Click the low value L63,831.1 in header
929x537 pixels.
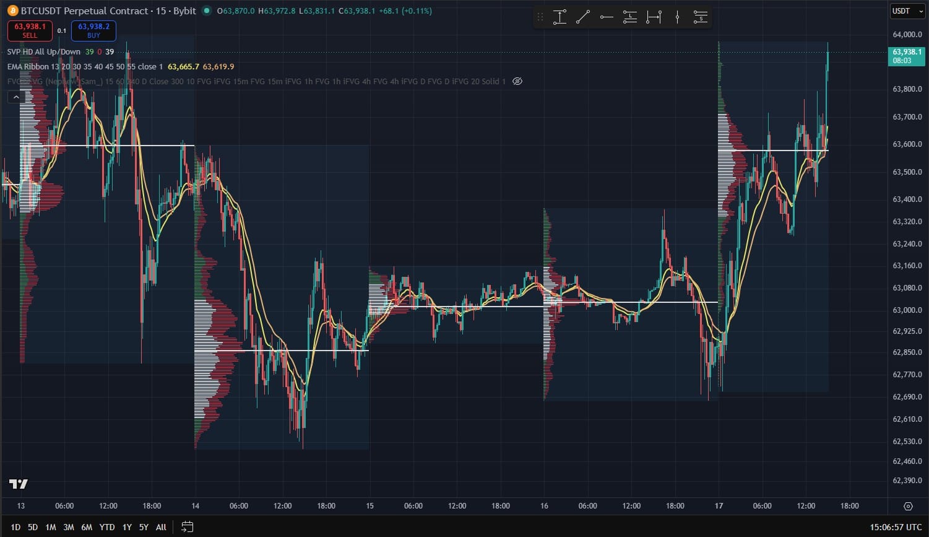click(x=317, y=11)
